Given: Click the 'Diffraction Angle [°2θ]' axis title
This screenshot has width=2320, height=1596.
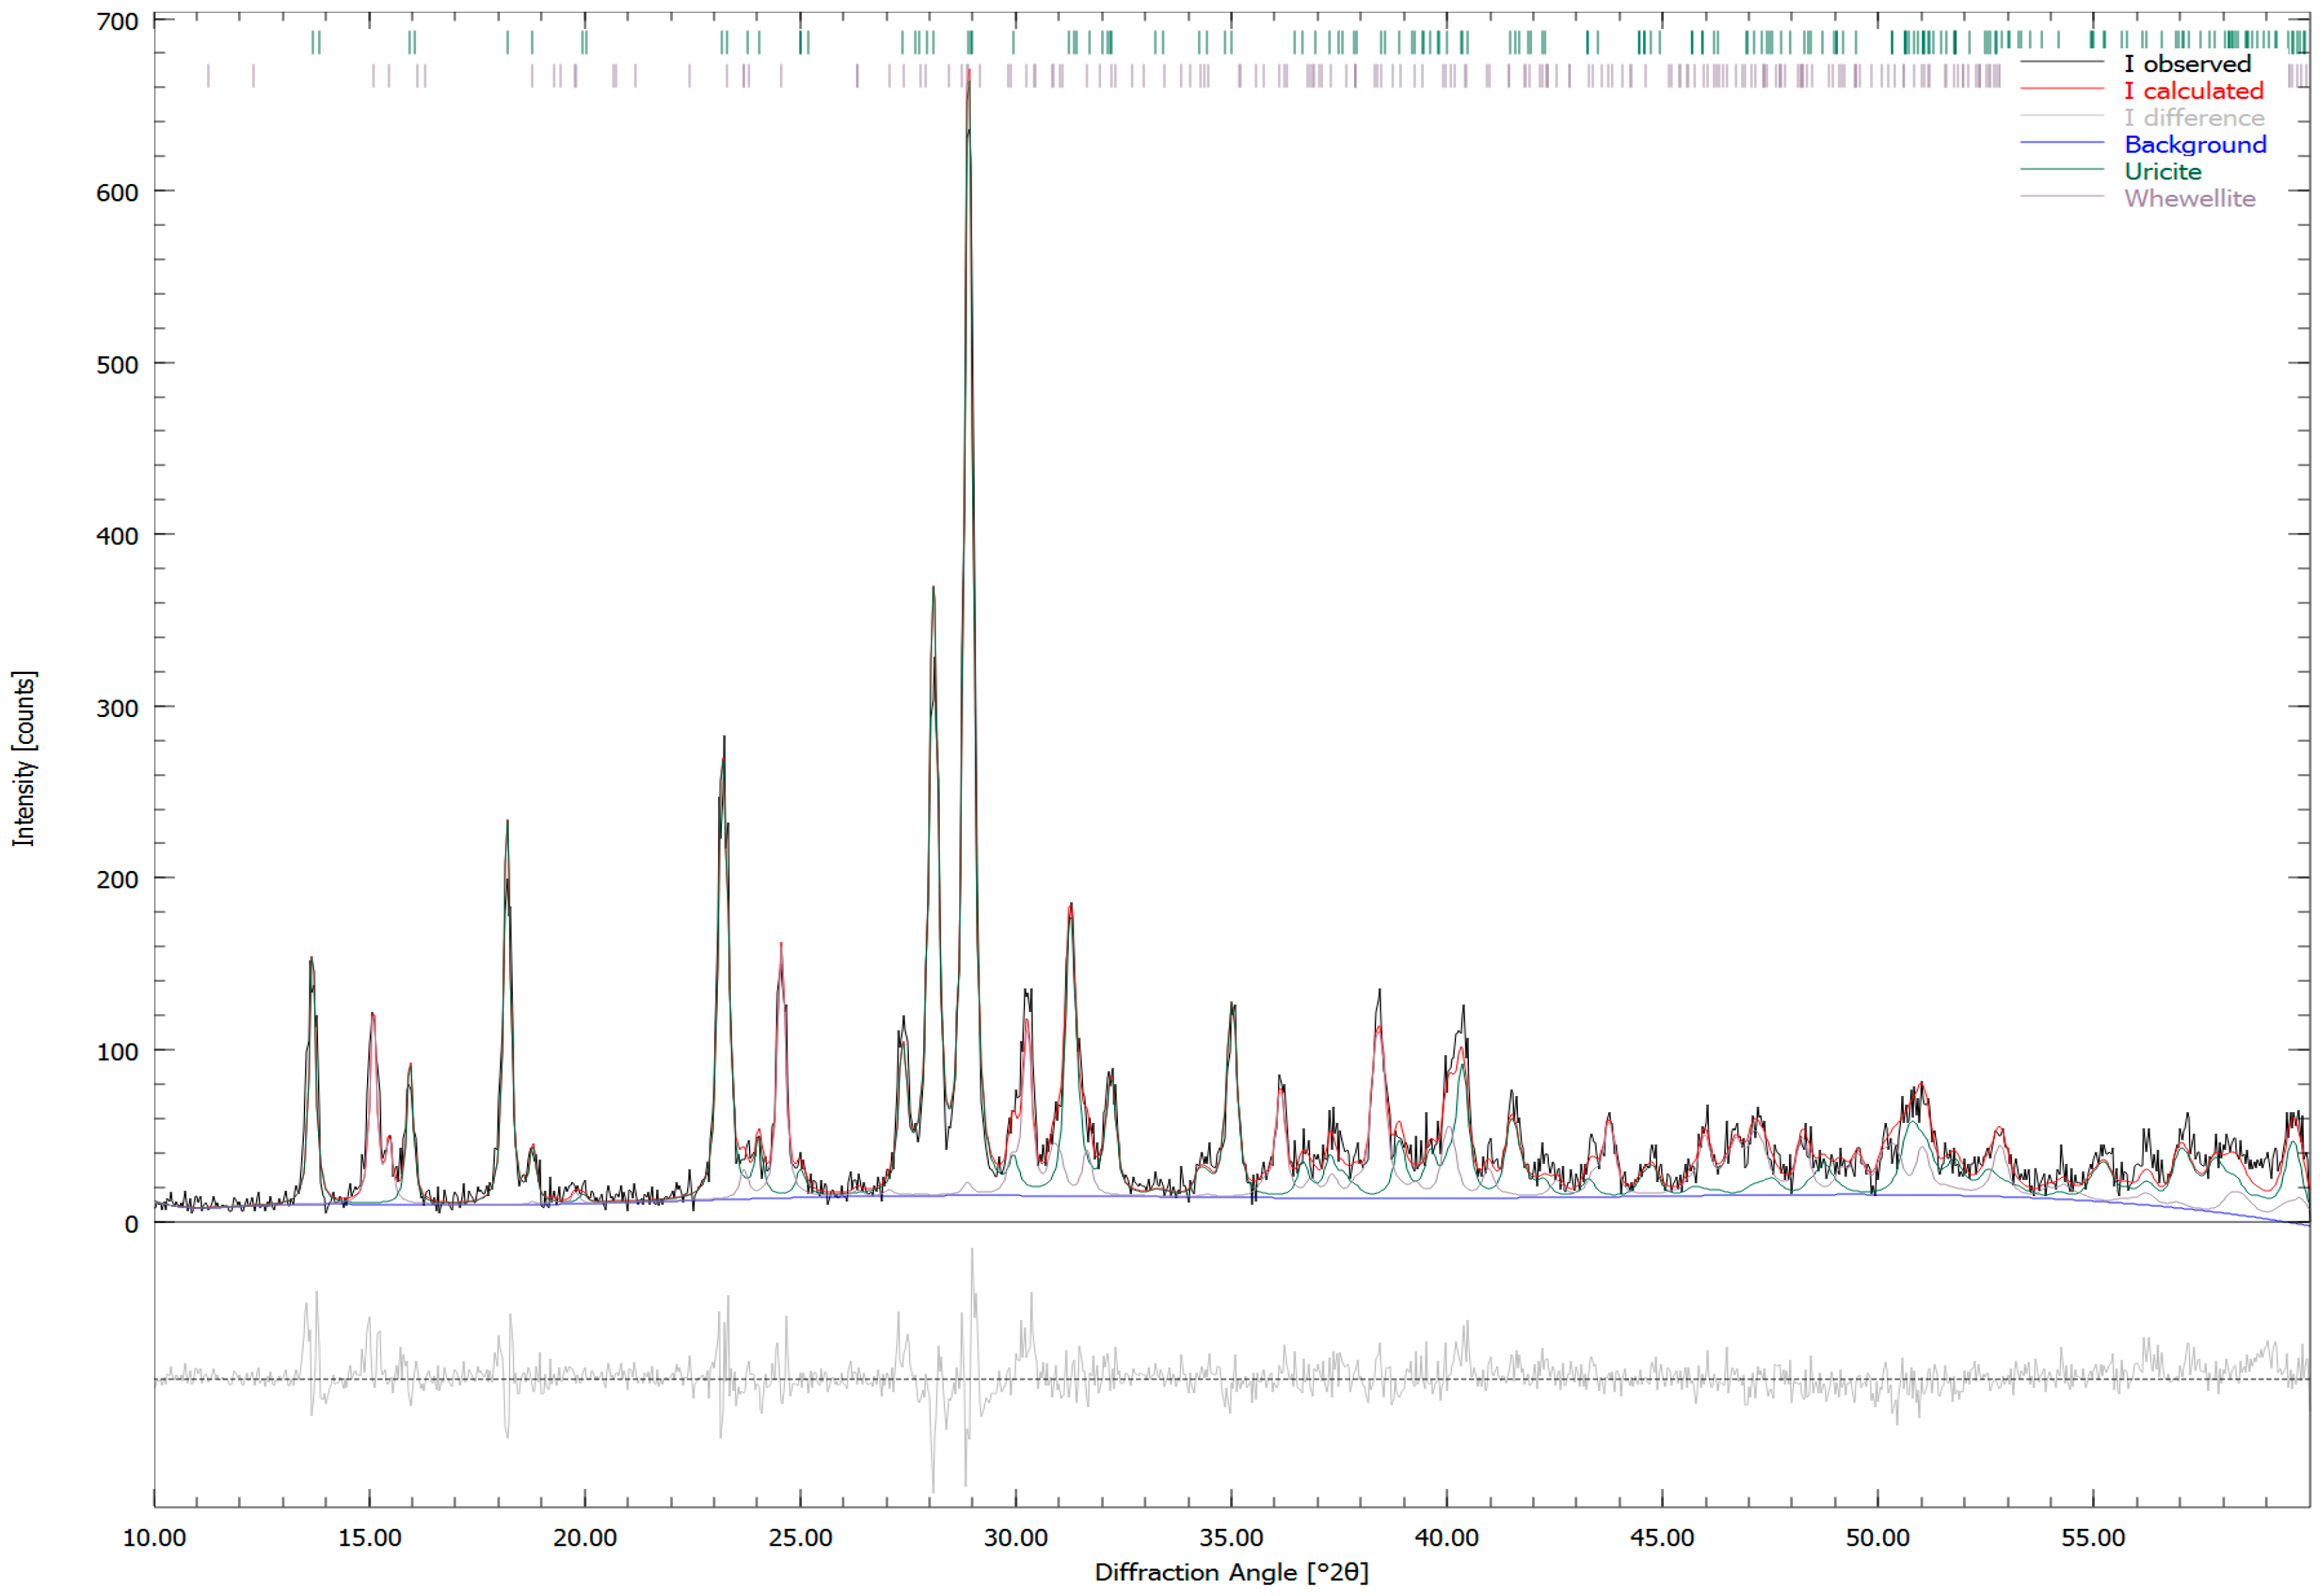Looking at the screenshot, I should (x=1232, y=1573).
